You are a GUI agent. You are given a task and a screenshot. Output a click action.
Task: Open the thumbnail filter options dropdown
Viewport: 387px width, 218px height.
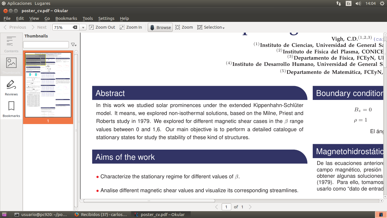[74, 45]
